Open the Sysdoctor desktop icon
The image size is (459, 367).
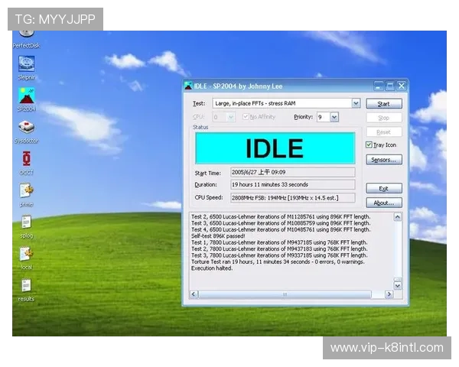26,128
